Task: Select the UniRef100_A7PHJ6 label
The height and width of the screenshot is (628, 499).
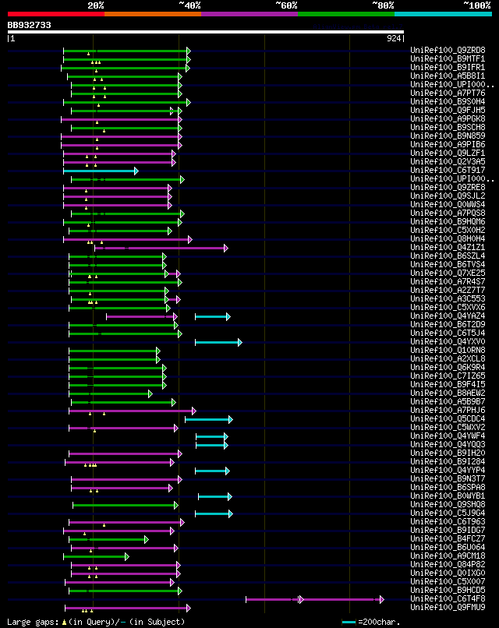Action: tap(448, 410)
